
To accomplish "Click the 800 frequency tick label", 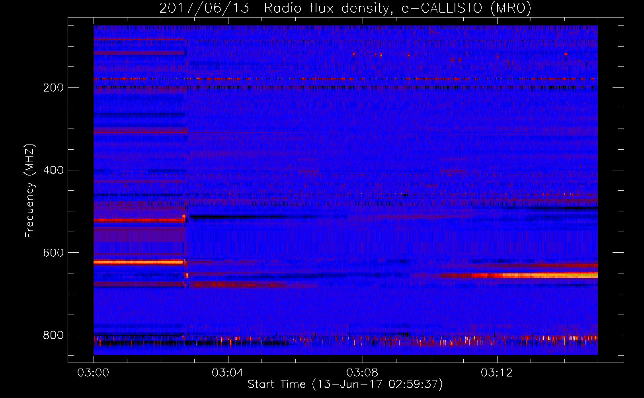I will tap(53, 336).
